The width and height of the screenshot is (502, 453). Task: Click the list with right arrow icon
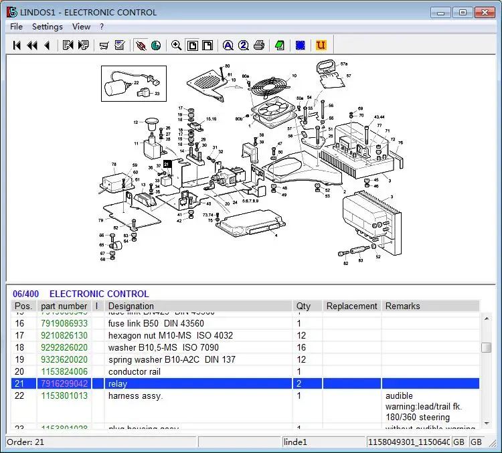pos(83,45)
